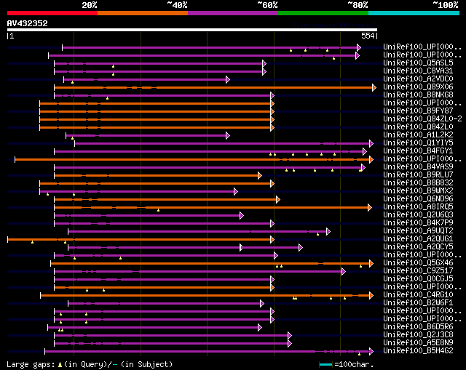This screenshot has height=370, width=466.
Task: Click the cyan ~100% identity legend segment
Action: click(414, 13)
